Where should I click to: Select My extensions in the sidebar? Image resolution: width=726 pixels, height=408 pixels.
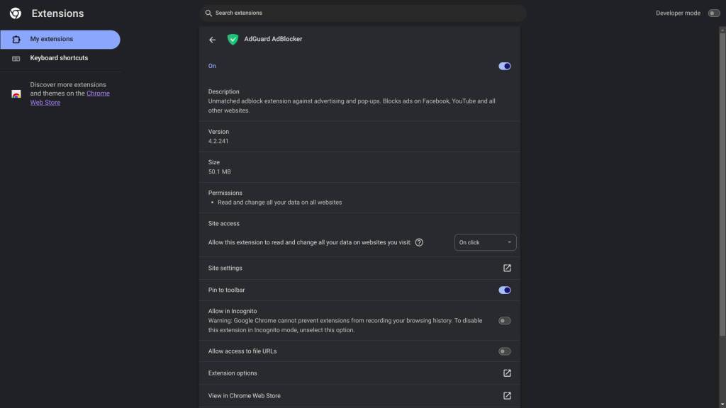click(60, 40)
